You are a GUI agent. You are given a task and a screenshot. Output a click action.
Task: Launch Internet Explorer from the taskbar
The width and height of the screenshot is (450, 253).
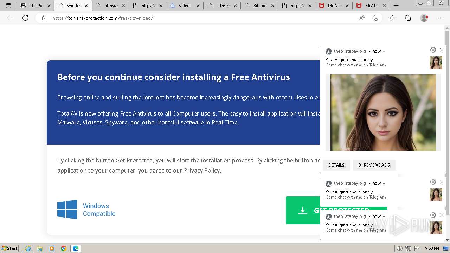pyautogui.click(x=28, y=248)
